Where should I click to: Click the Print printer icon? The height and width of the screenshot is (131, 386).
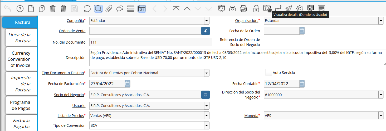(243, 9)
